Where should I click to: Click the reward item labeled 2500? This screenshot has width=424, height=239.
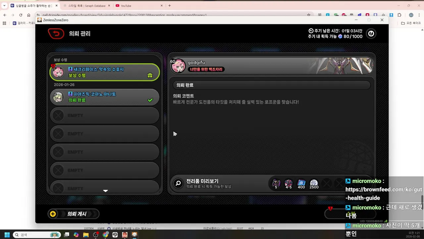[x=314, y=183]
